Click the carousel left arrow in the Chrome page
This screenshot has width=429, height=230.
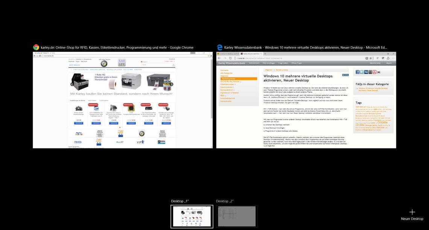[72, 84]
